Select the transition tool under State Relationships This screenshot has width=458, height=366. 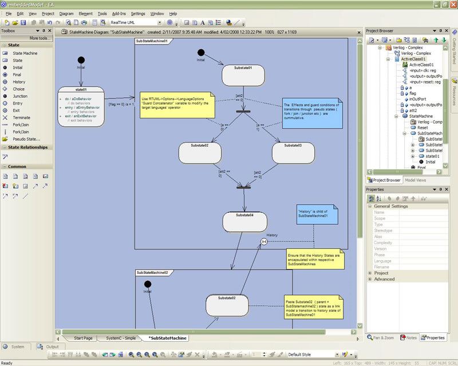pos(5,157)
